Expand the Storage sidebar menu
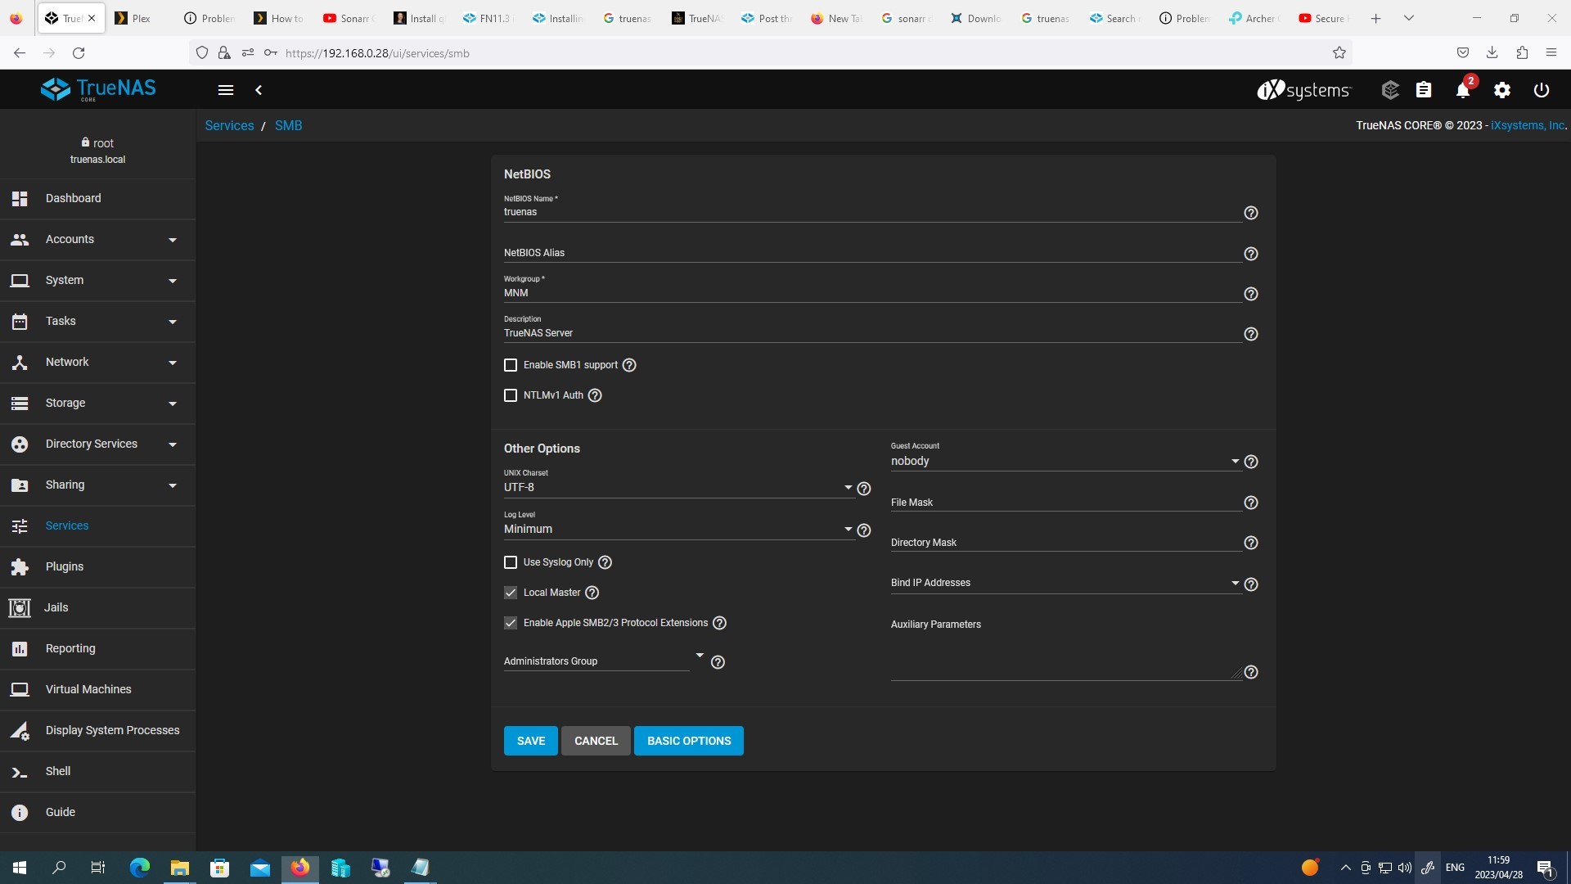1571x884 pixels. pyautogui.click(x=98, y=403)
